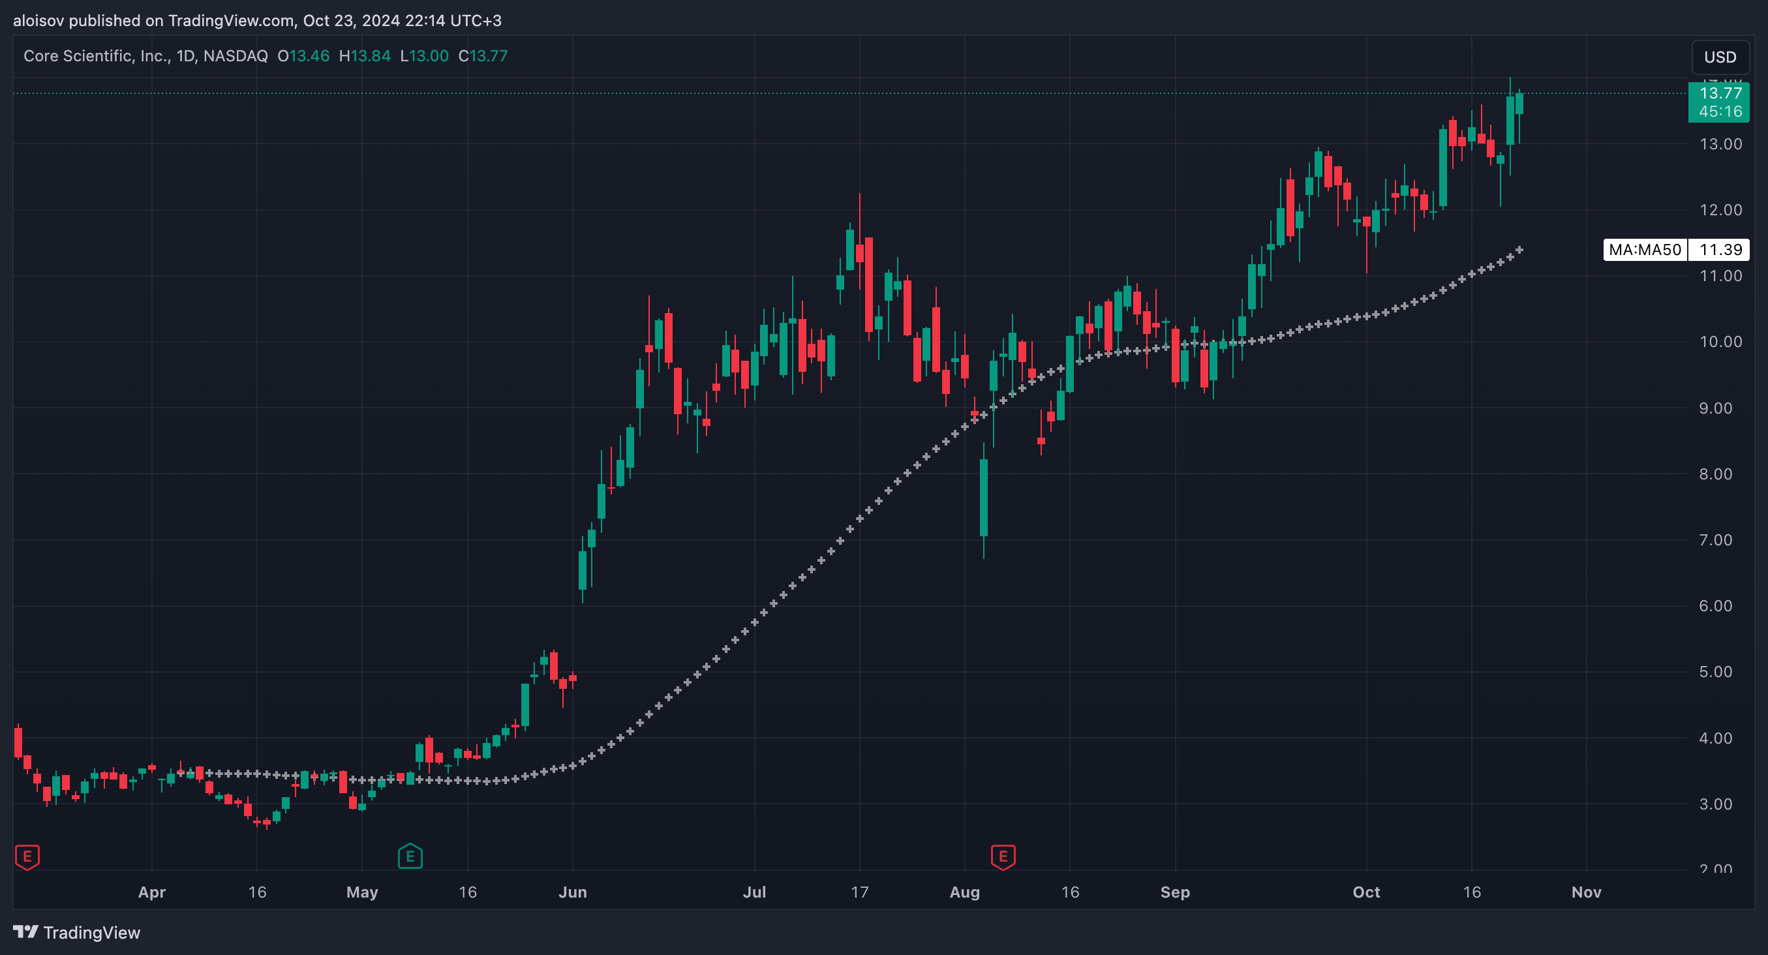The height and width of the screenshot is (955, 1768).
Task: Click the 7.00 price axis label
Action: [1715, 540]
